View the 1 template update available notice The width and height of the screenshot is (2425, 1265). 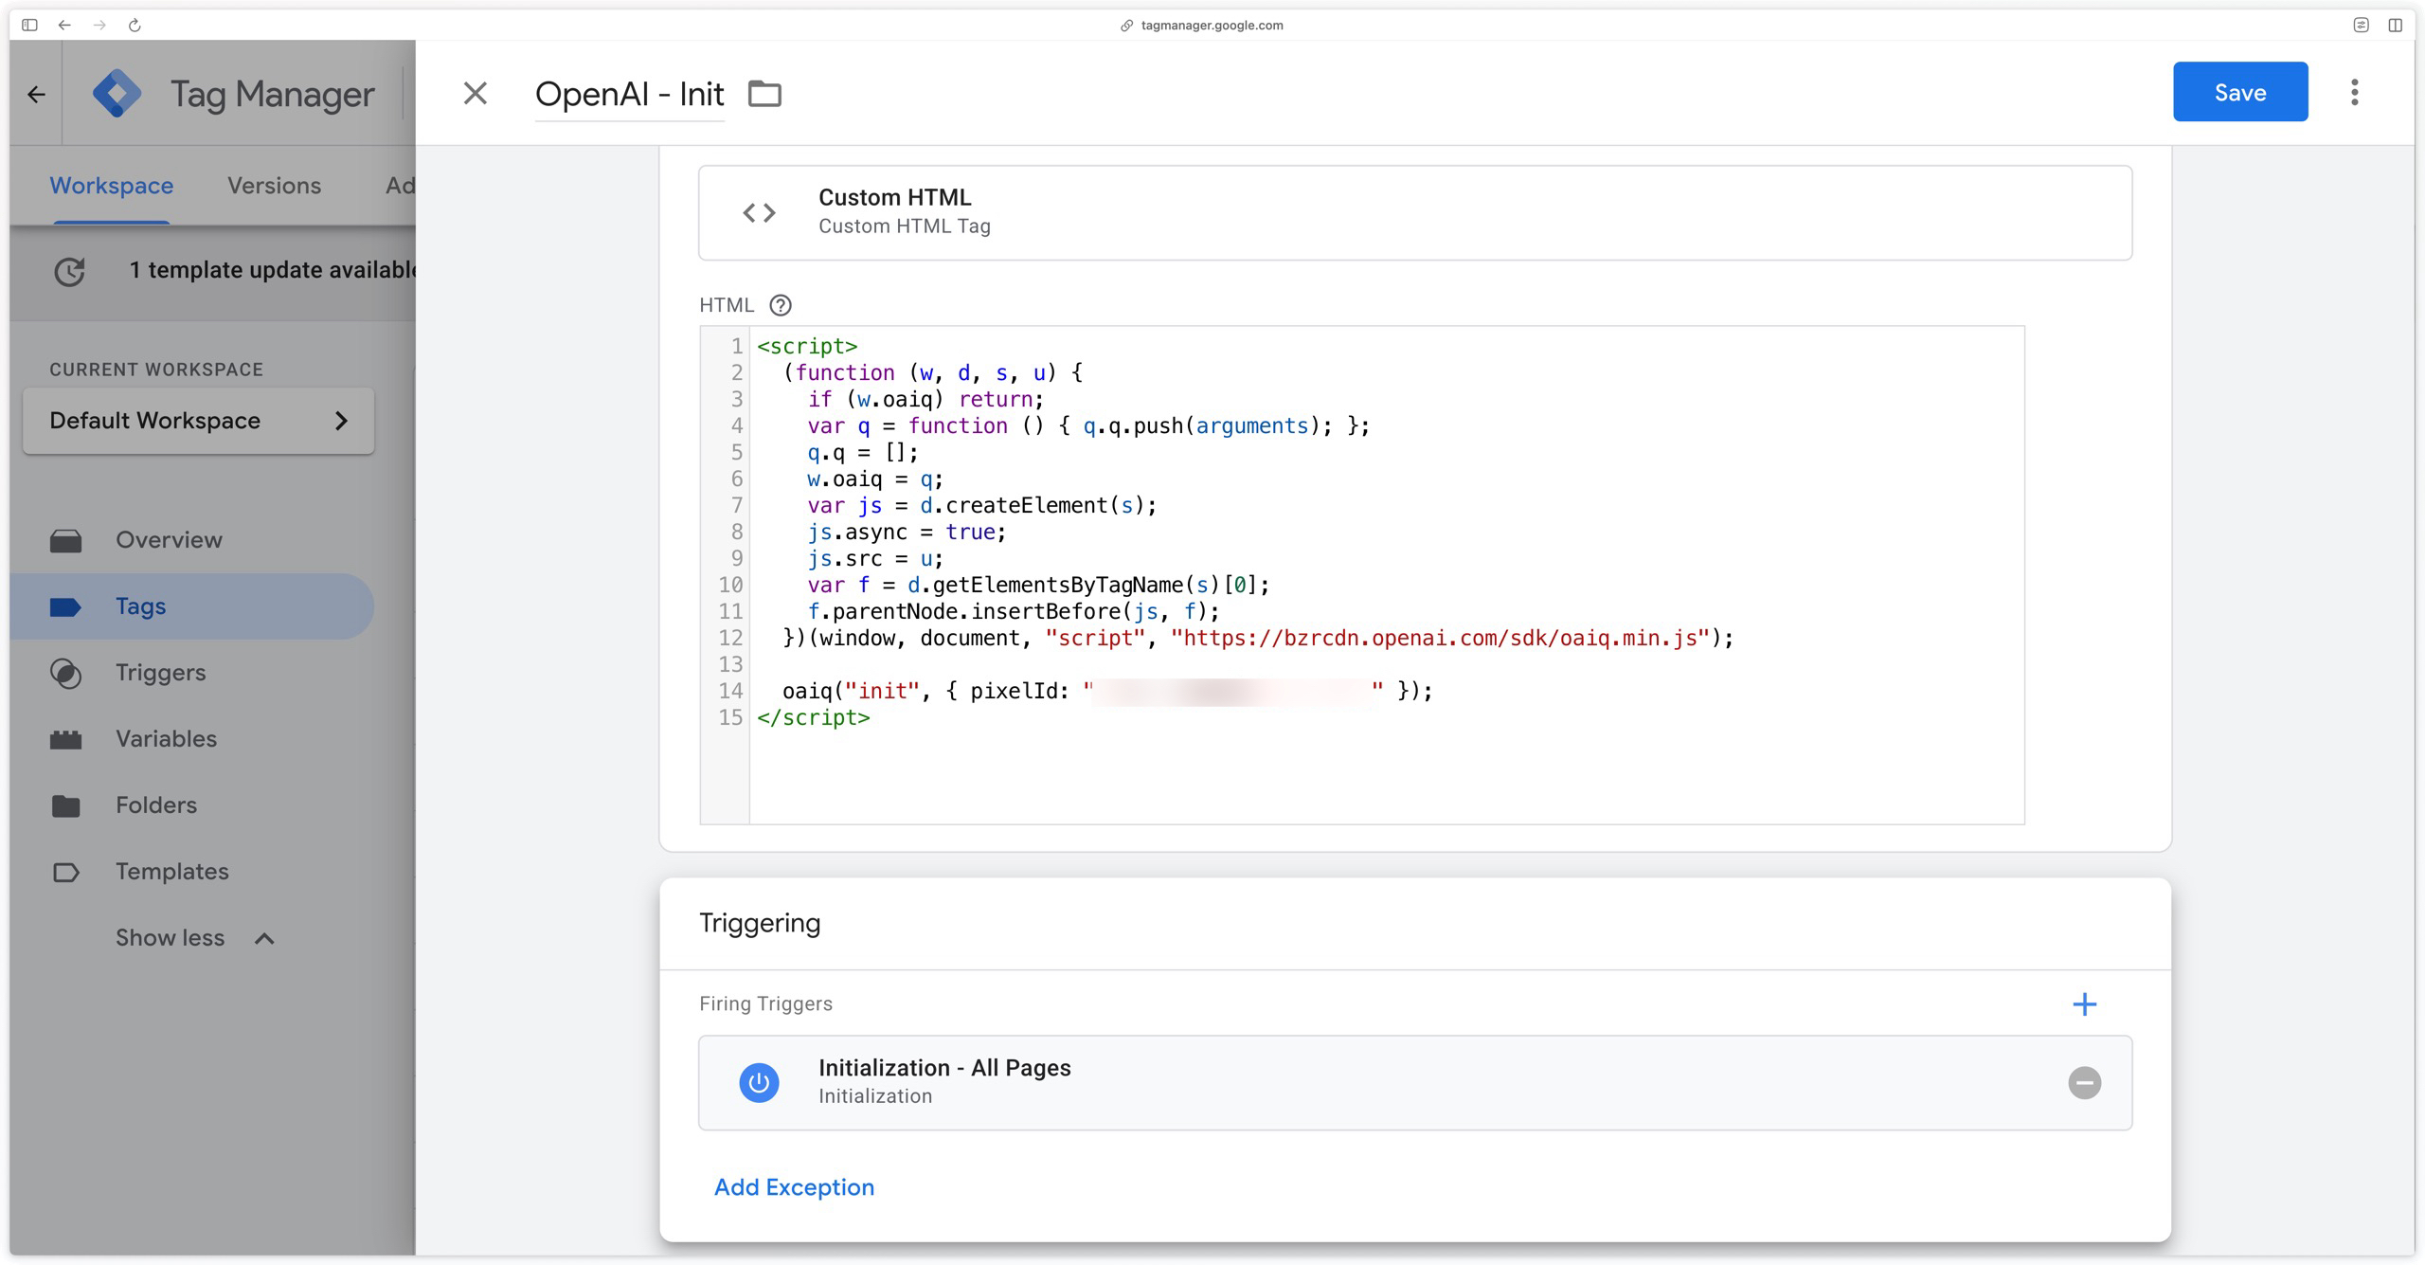coord(273,270)
